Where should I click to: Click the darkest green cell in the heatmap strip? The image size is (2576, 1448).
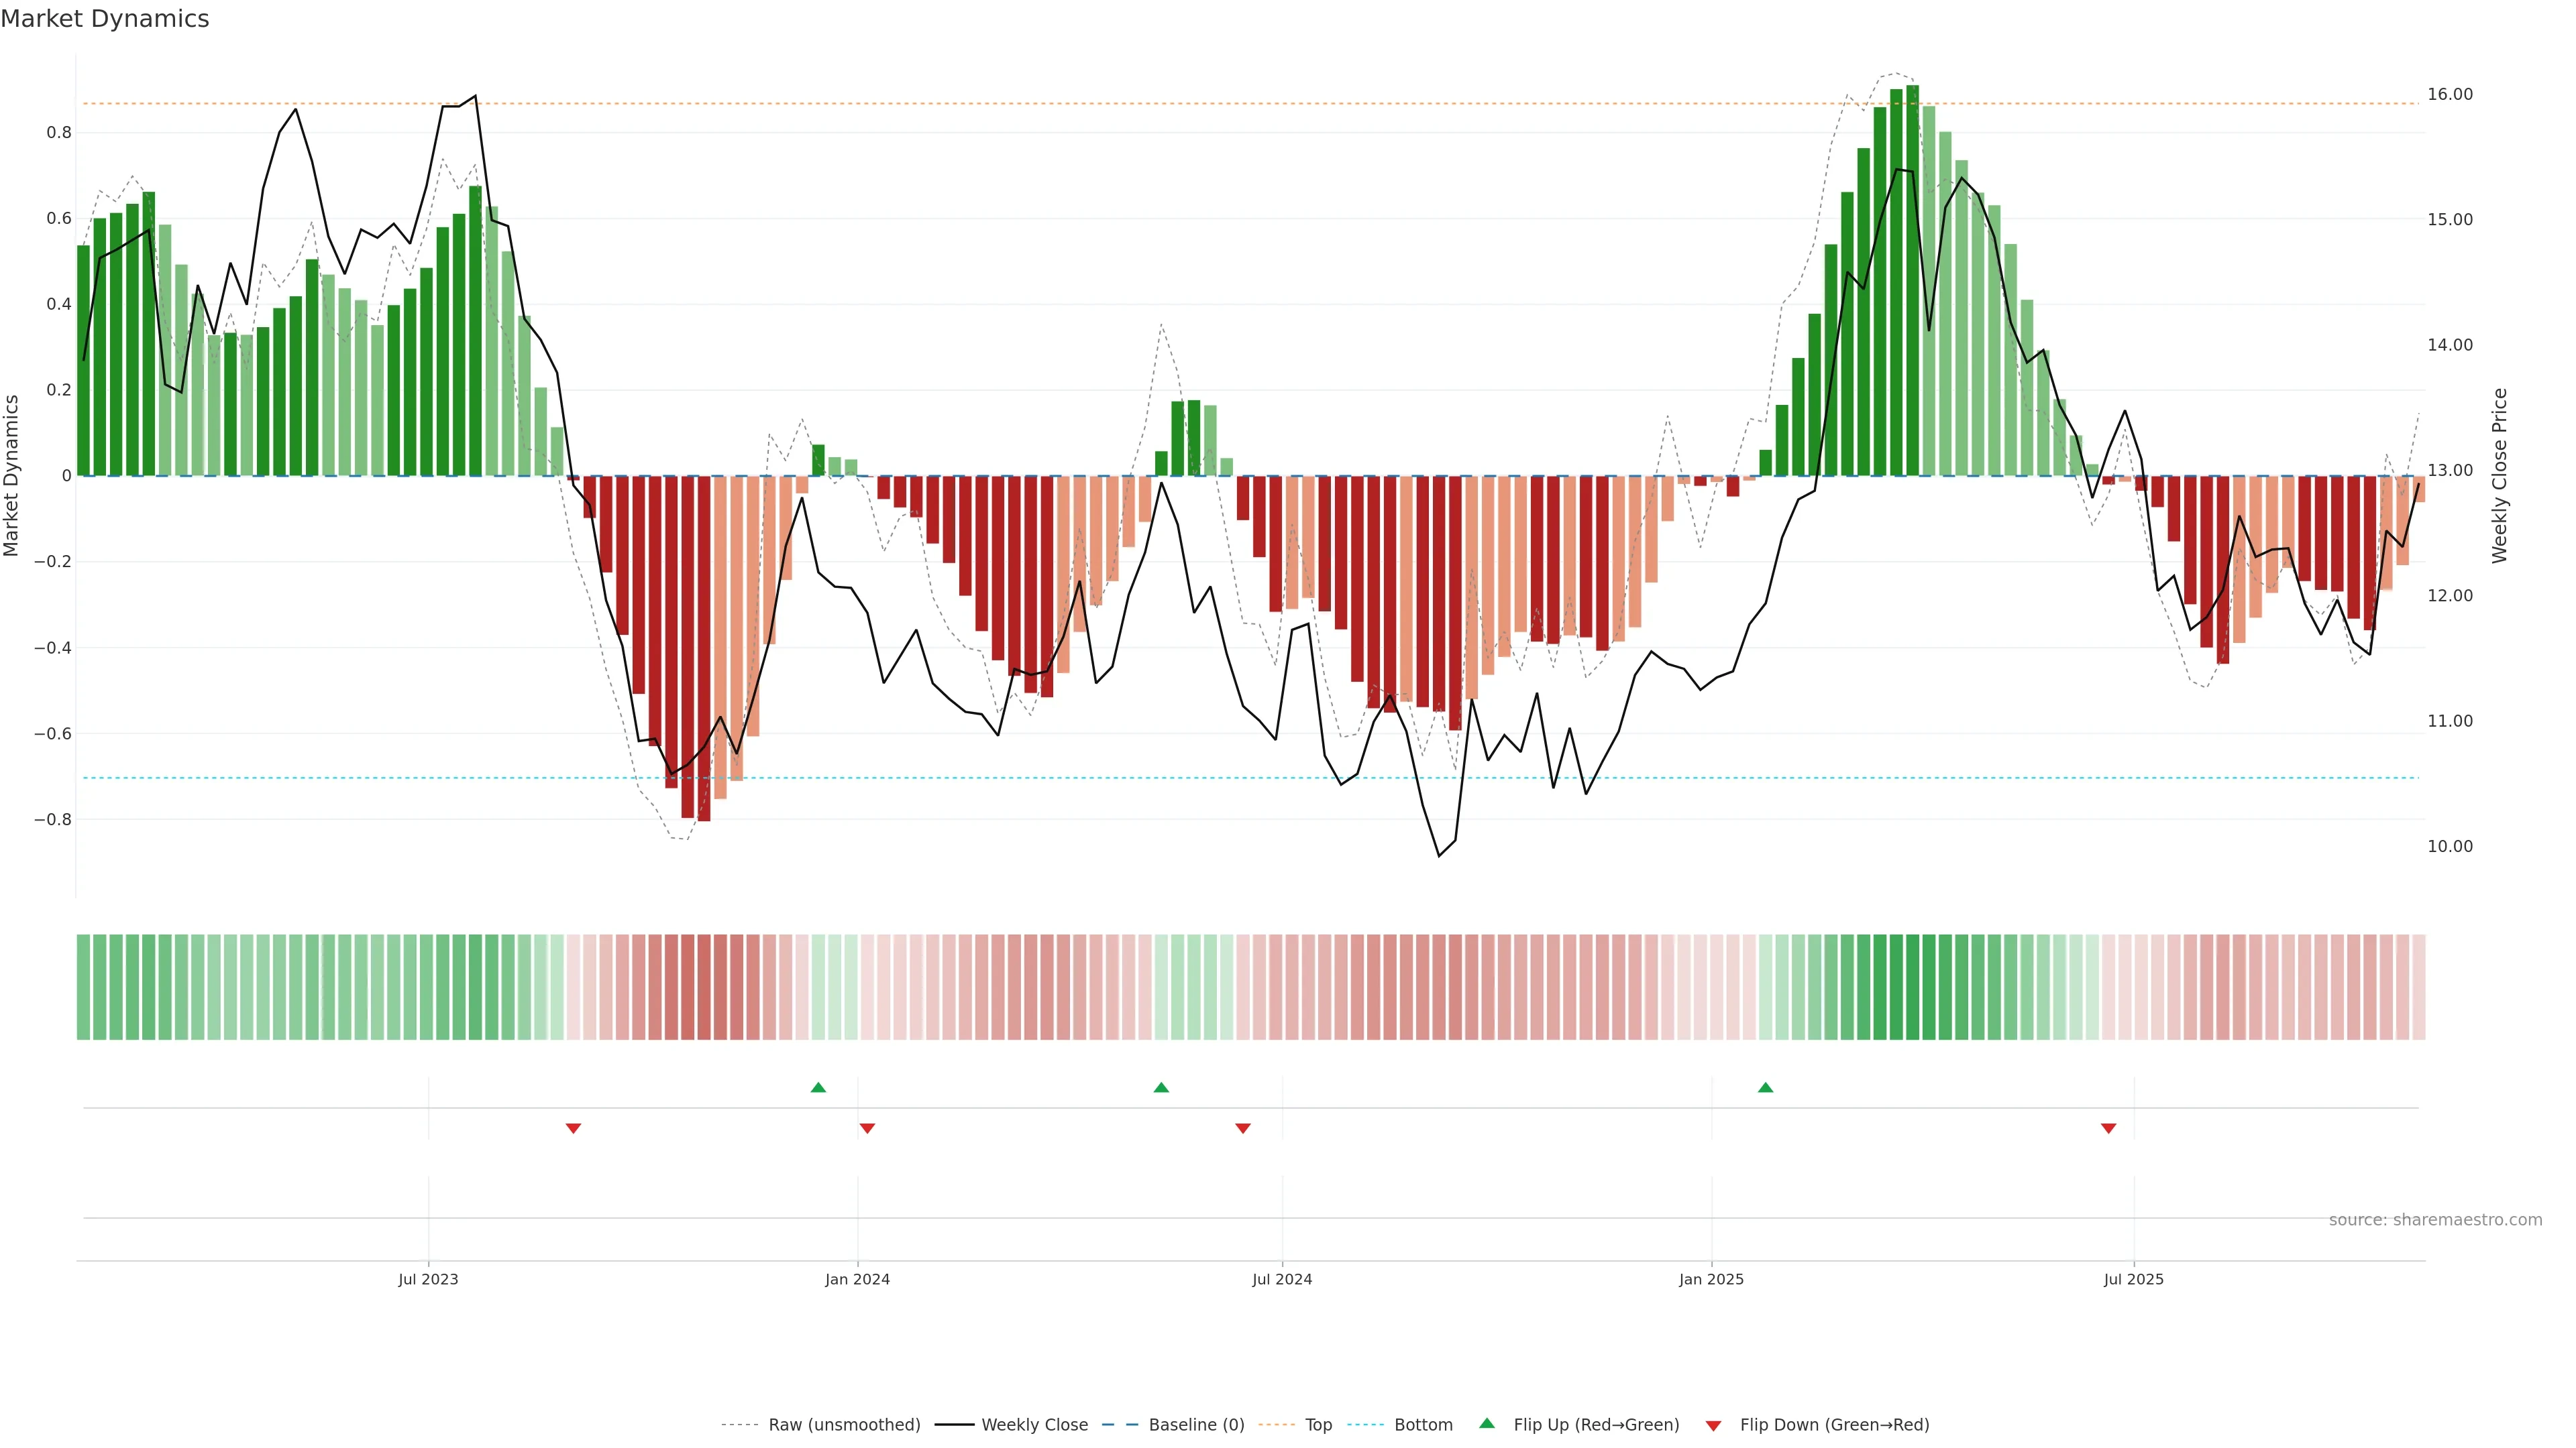(x=1912, y=987)
